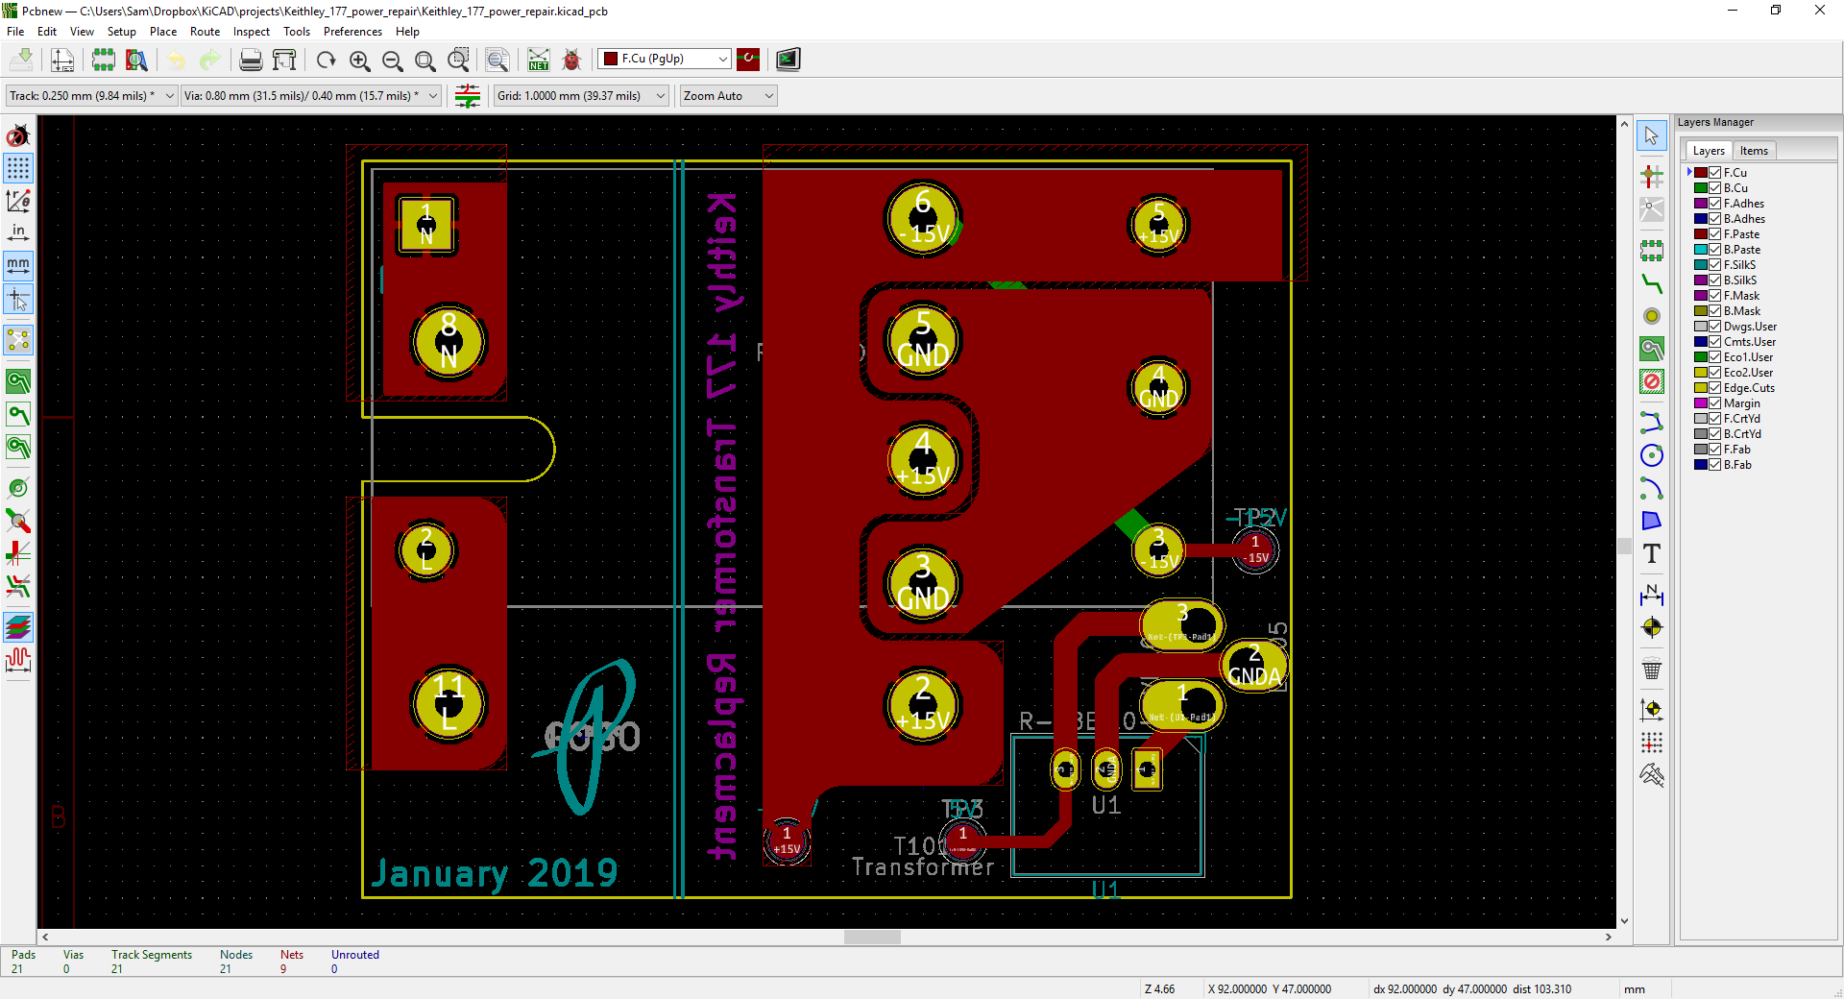Uncheck the Edge.Cuts layer checkbox
The image size is (1844, 999).
click(x=1714, y=388)
